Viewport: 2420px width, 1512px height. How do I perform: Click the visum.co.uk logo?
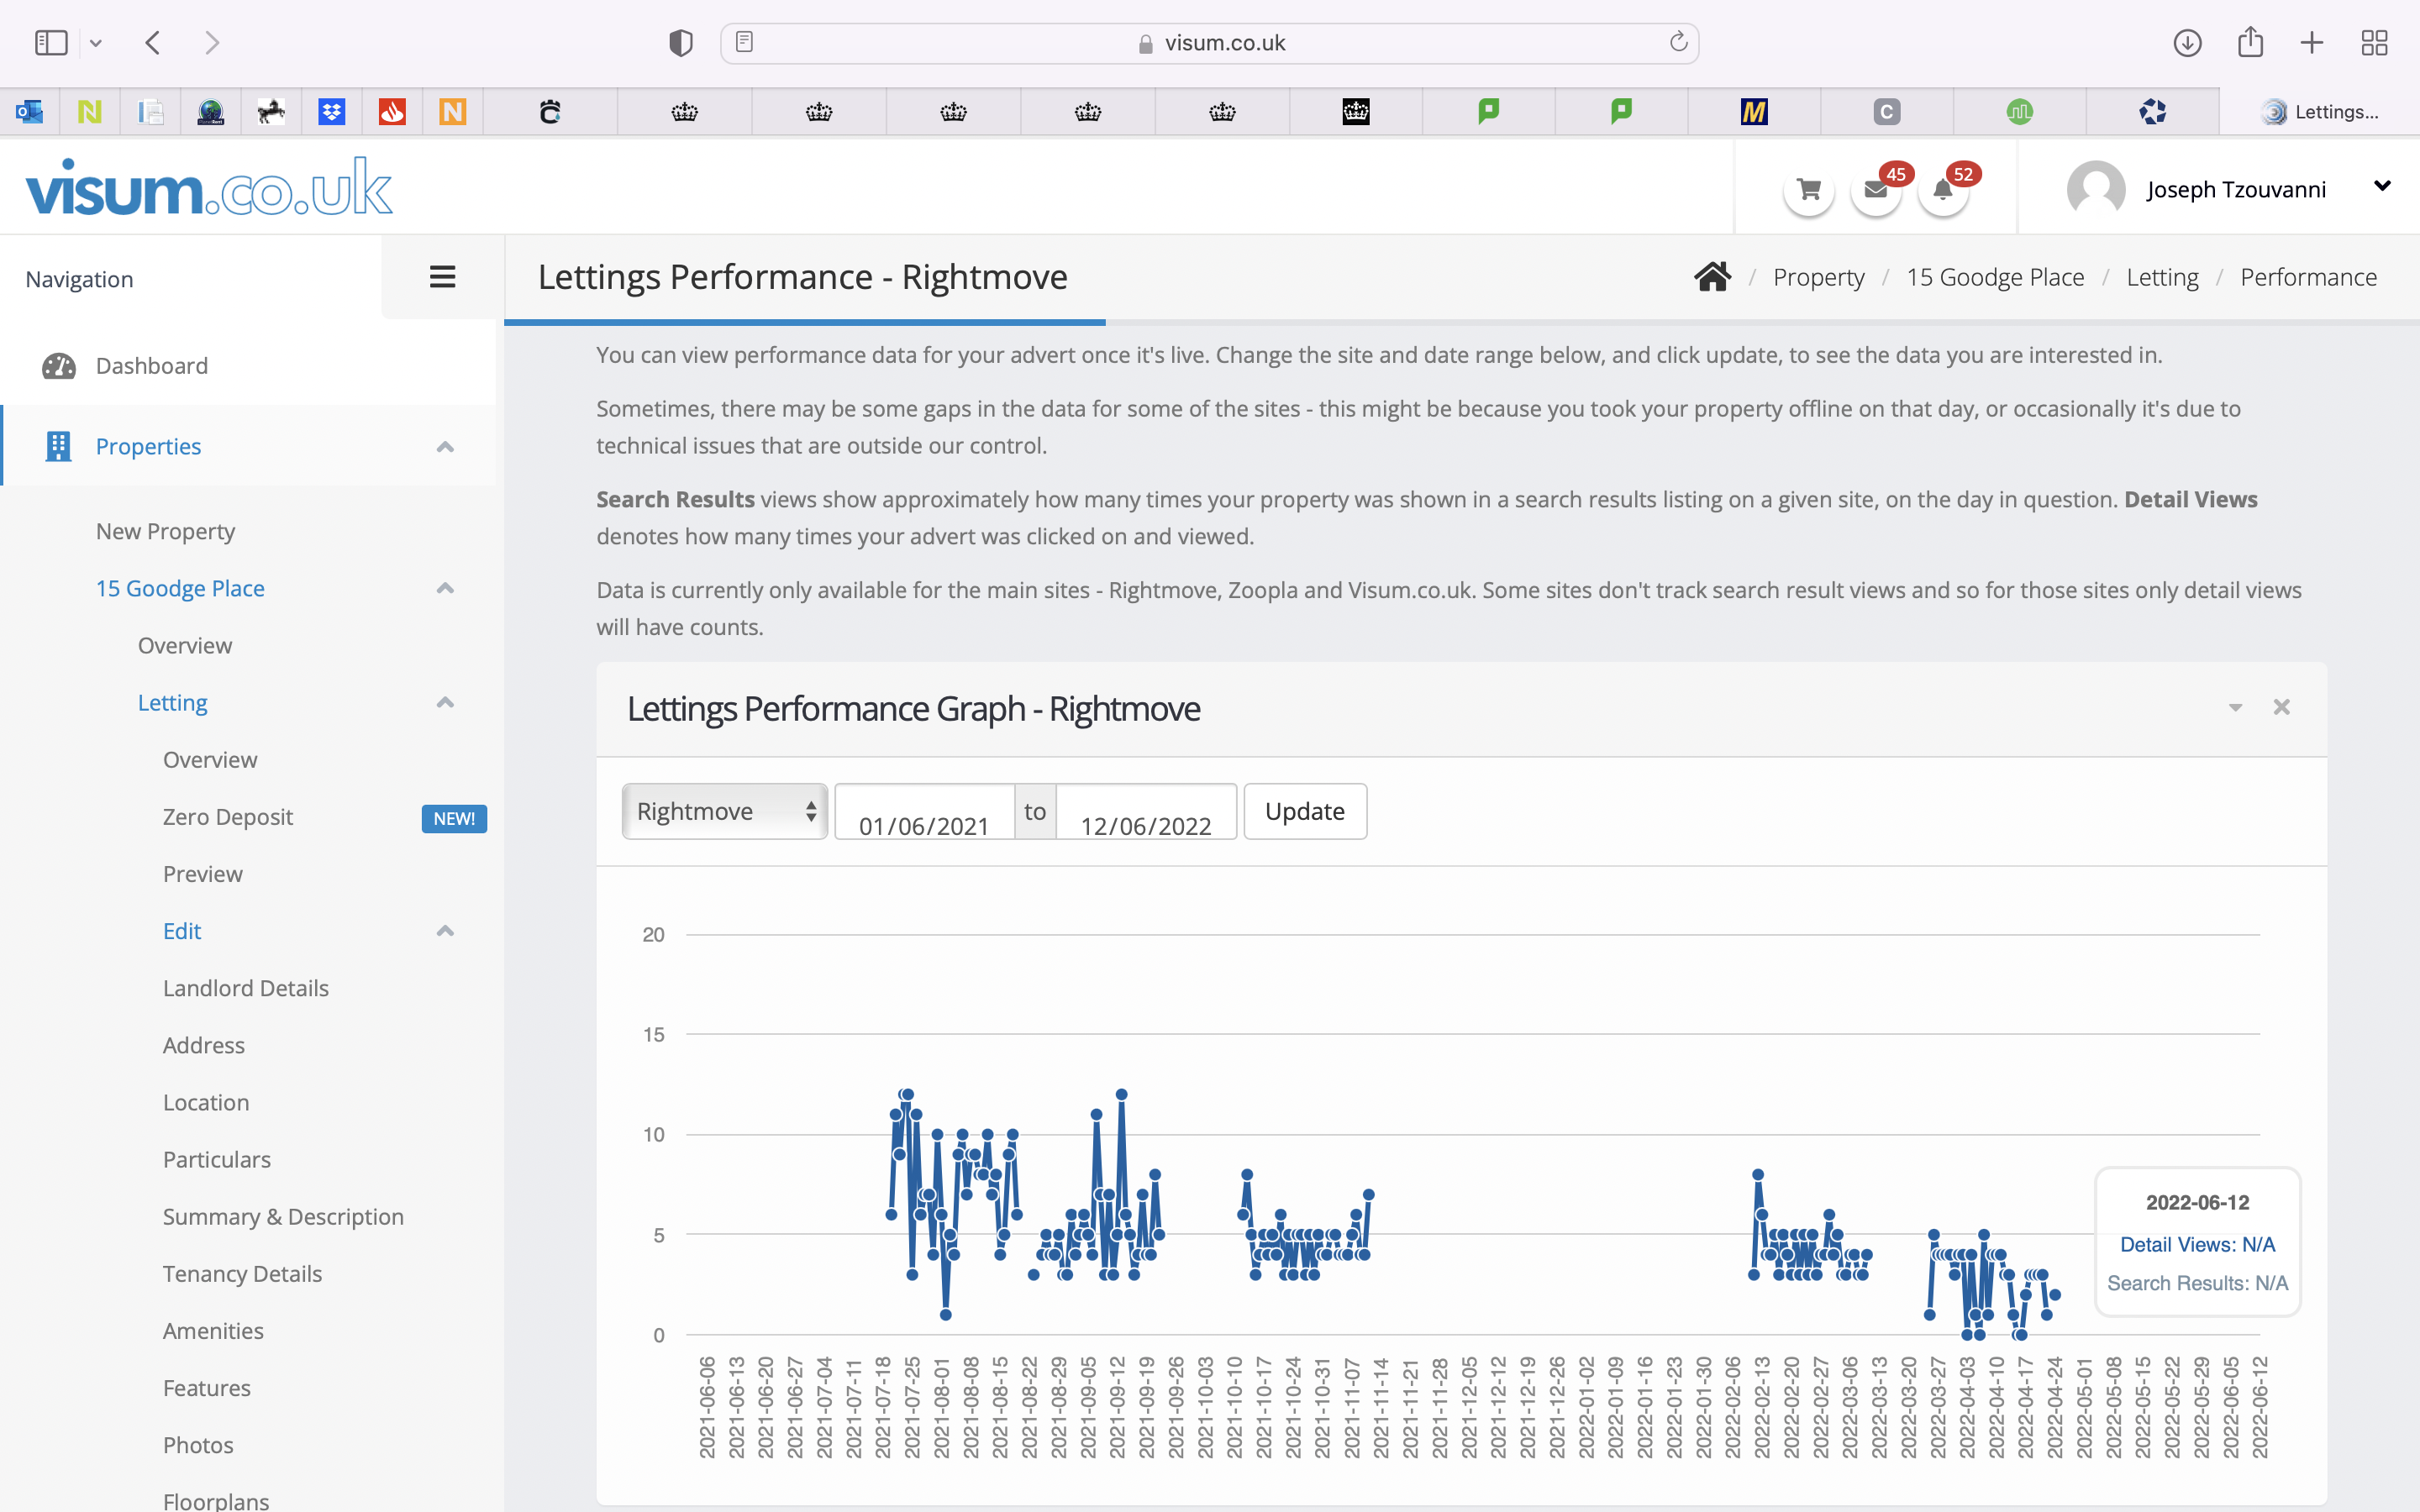tap(209, 188)
